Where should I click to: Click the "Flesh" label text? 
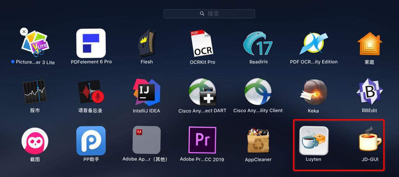pos(147,62)
